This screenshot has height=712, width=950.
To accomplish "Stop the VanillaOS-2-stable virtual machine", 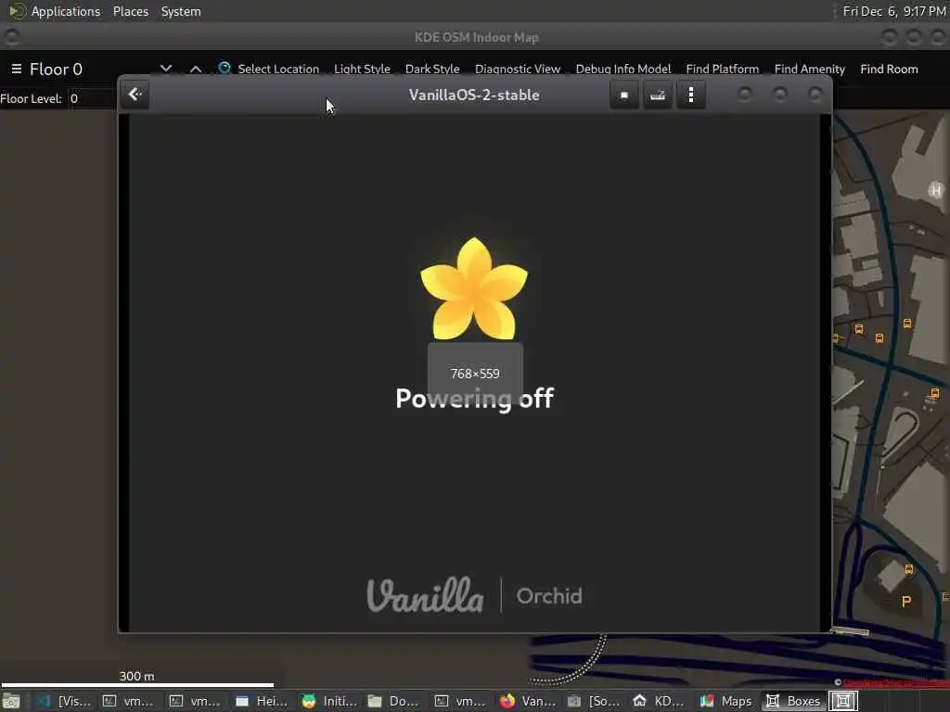I will [624, 95].
